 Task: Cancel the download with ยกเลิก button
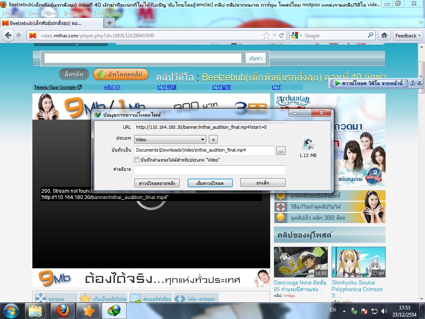(263, 183)
